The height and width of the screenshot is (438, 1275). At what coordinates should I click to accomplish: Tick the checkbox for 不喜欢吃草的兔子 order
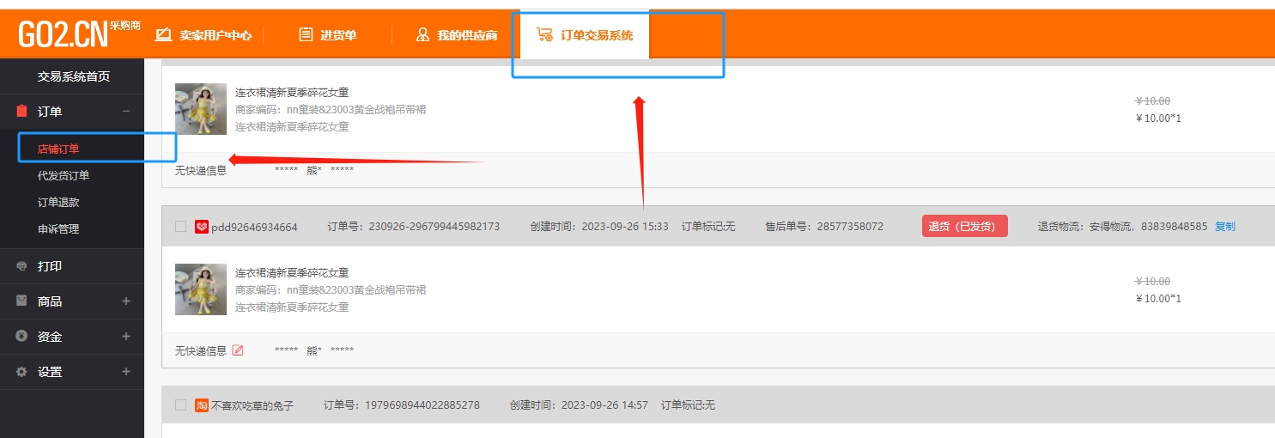click(180, 405)
